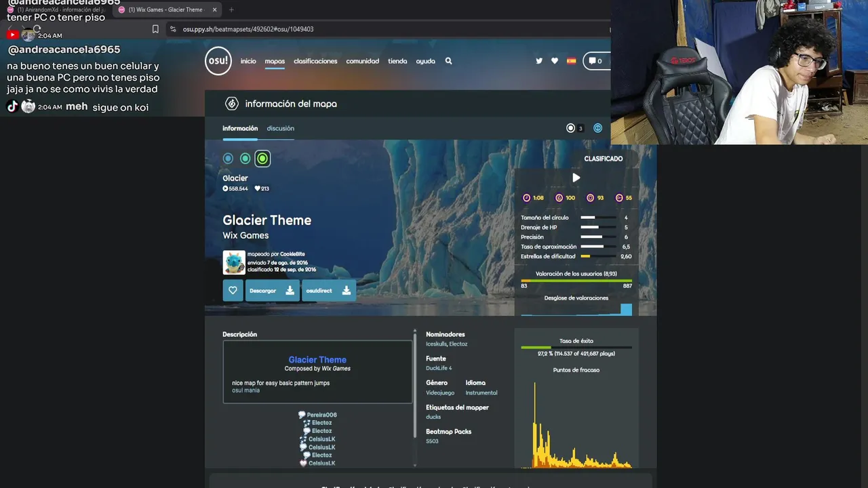Click the osu! mania link in description
The image size is (868, 488).
[245, 390]
